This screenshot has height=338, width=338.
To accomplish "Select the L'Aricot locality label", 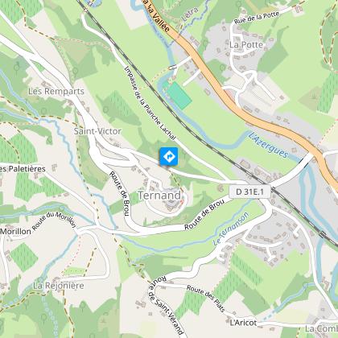I will [243, 322].
